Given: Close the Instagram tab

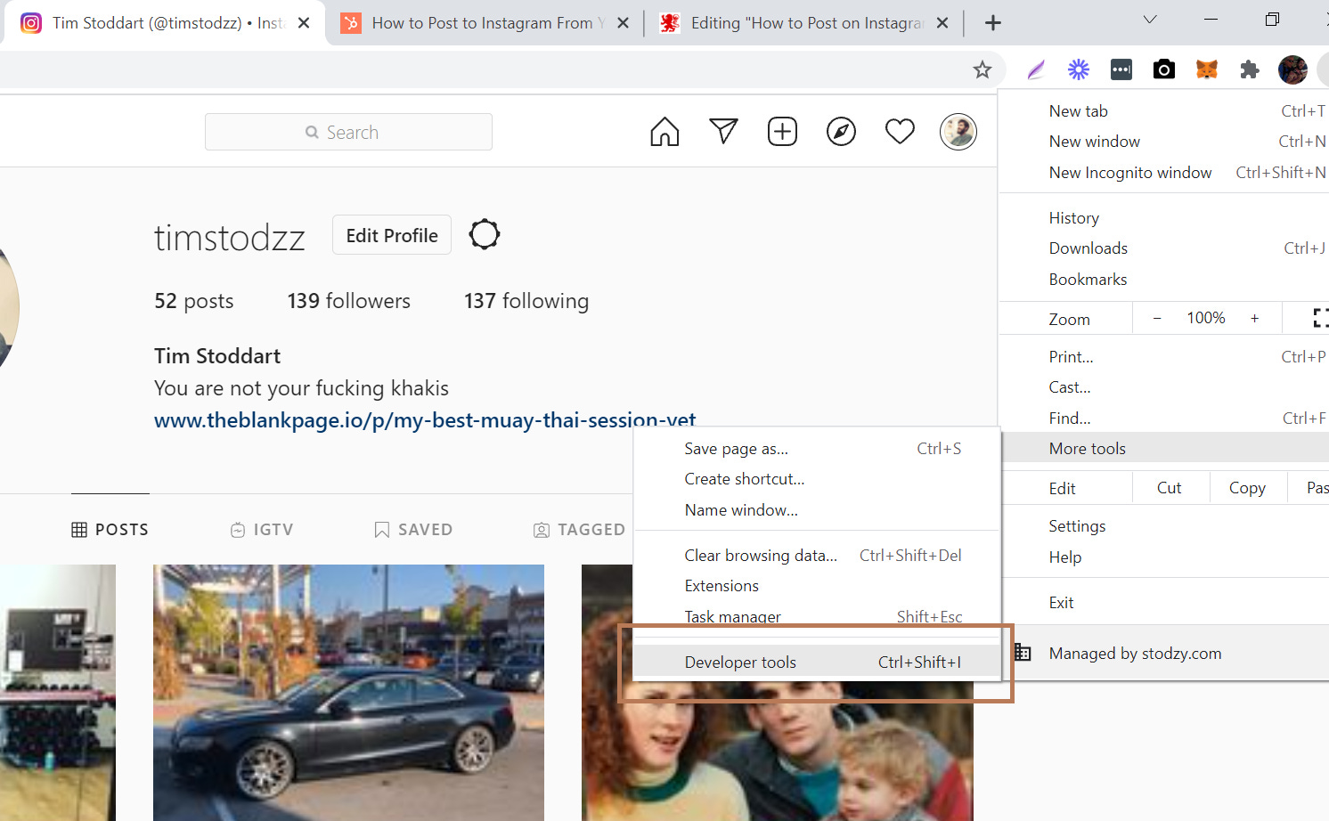Looking at the screenshot, I should click(304, 23).
